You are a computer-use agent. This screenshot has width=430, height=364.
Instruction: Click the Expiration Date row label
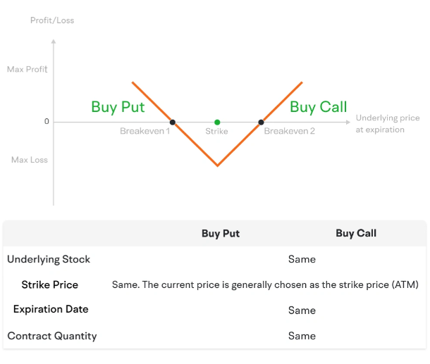tap(51, 309)
